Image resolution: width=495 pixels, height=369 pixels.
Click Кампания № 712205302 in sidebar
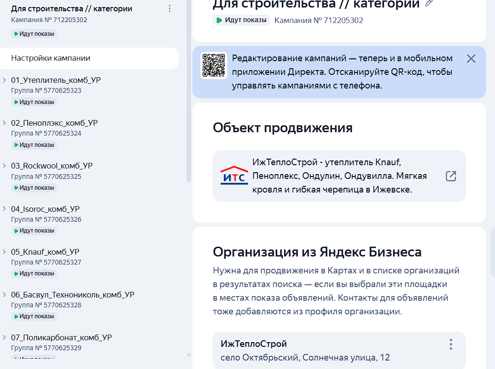(x=49, y=20)
